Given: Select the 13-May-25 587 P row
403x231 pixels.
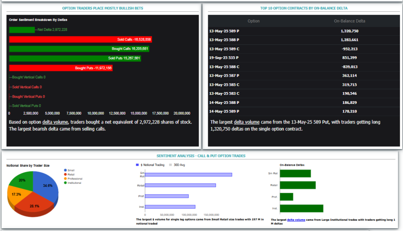Looking at the screenshot, I should click(304, 76).
